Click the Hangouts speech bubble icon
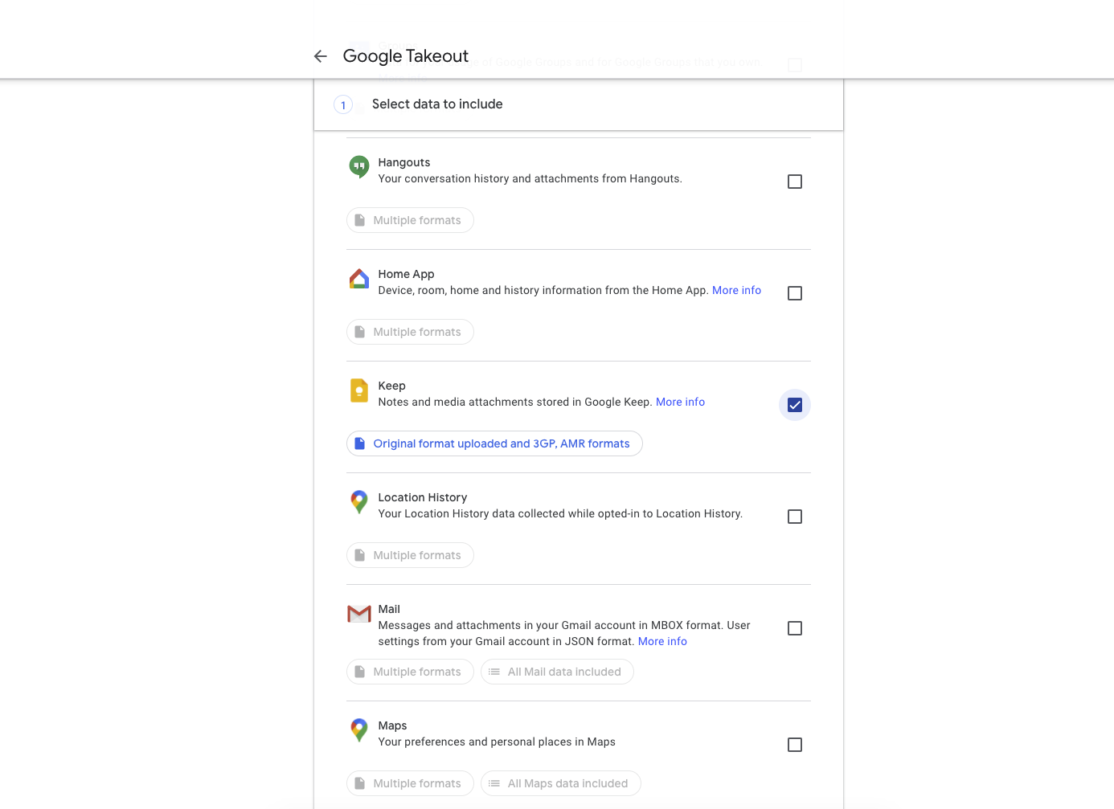 coord(359,166)
